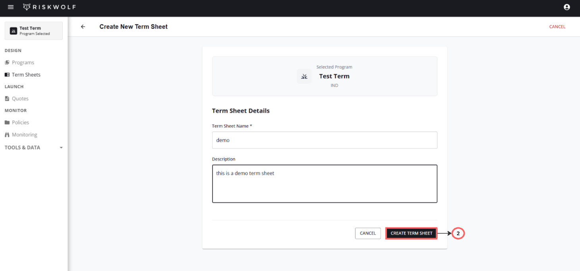Viewport: 580px width, 271px height.
Task: Go to Monitoring in the sidebar
Action: tap(25, 135)
